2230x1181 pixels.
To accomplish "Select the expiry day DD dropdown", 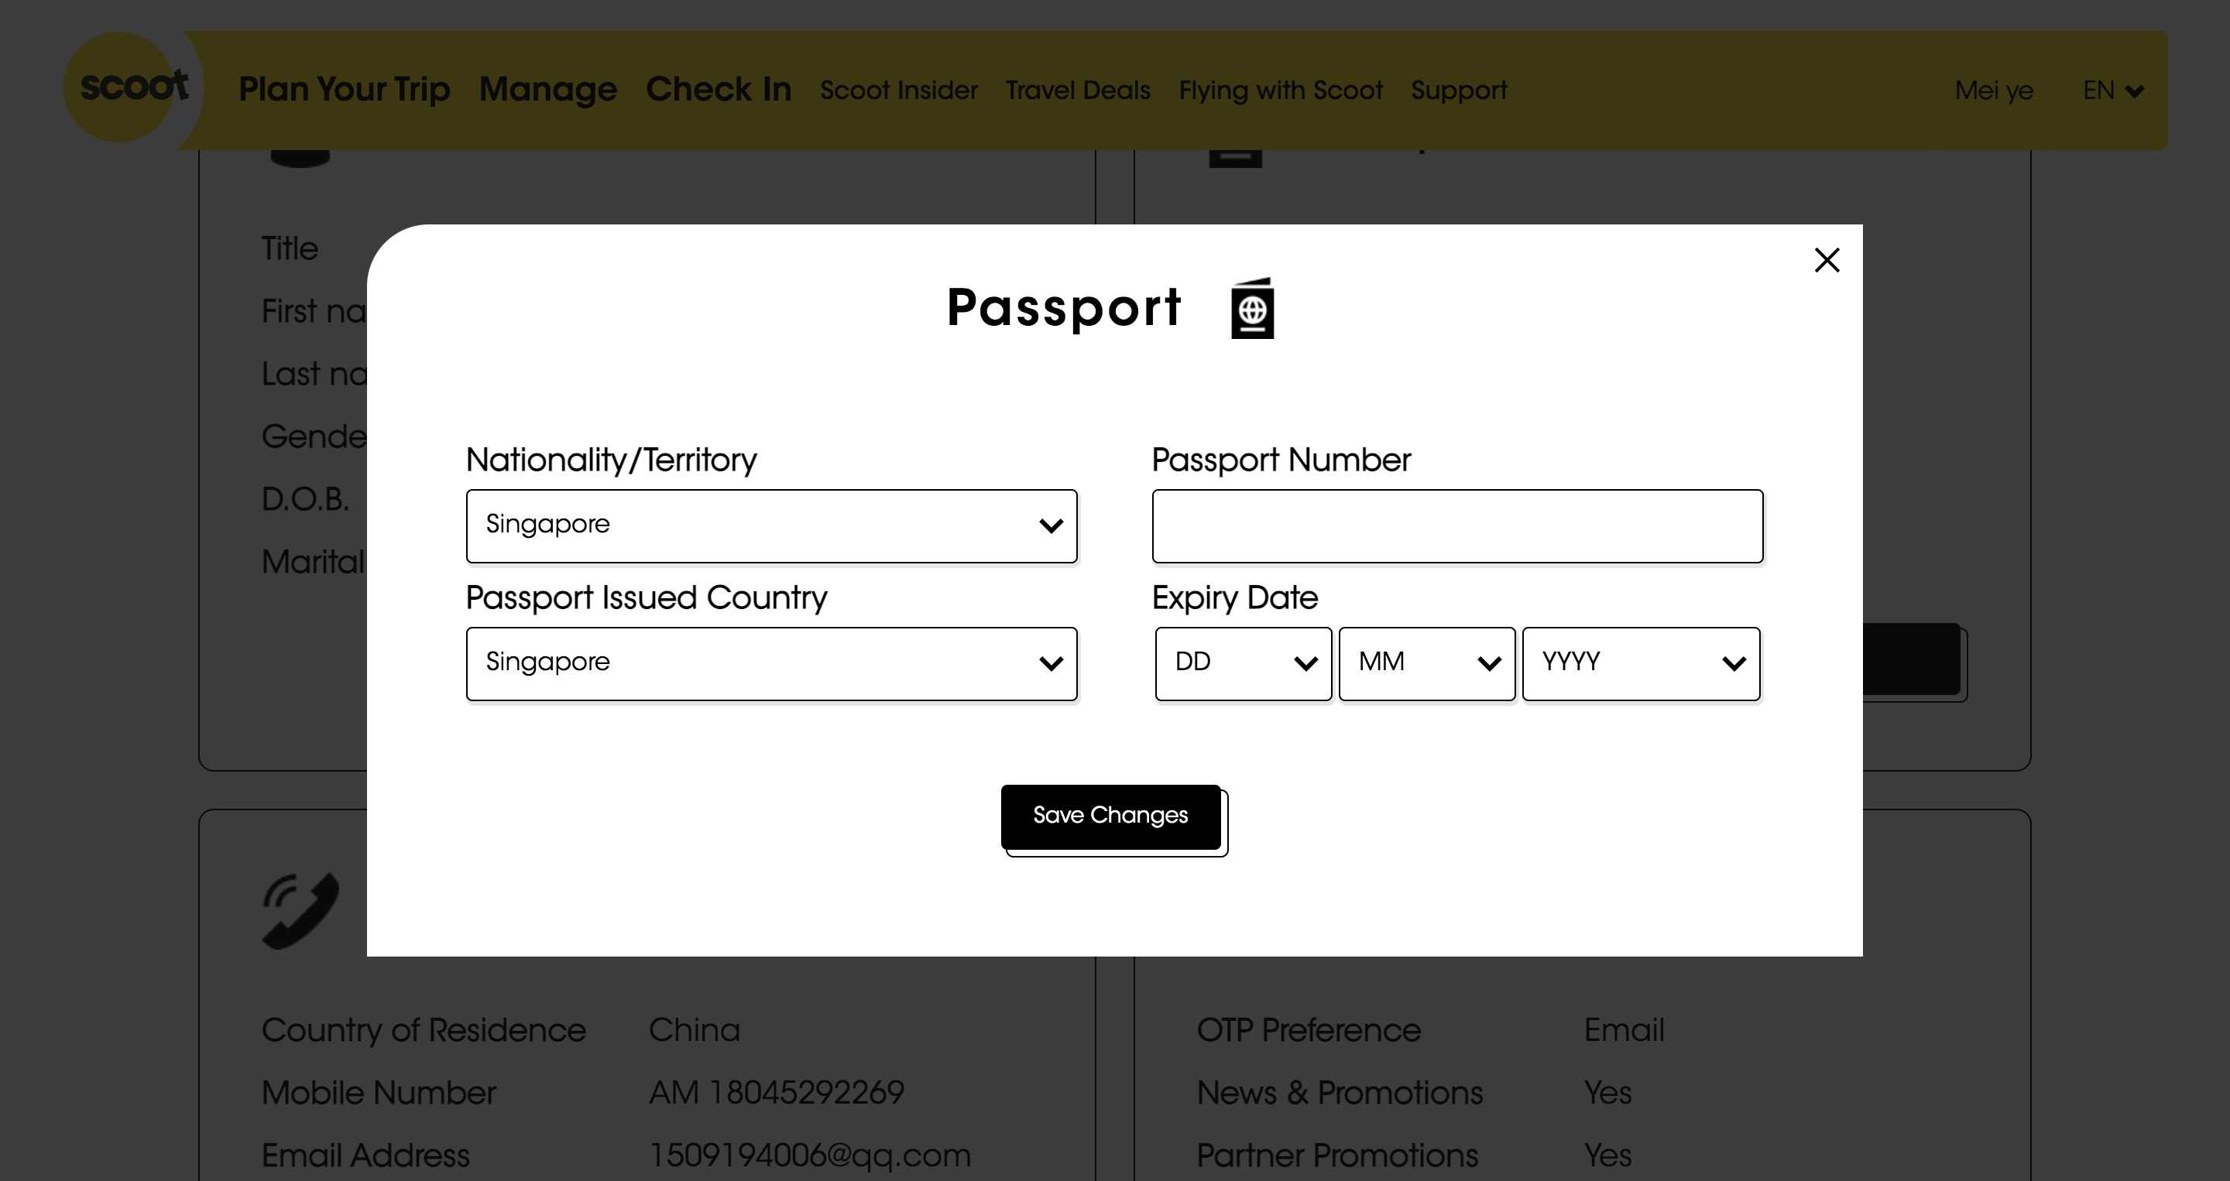I will click(x=1243, y=663).
